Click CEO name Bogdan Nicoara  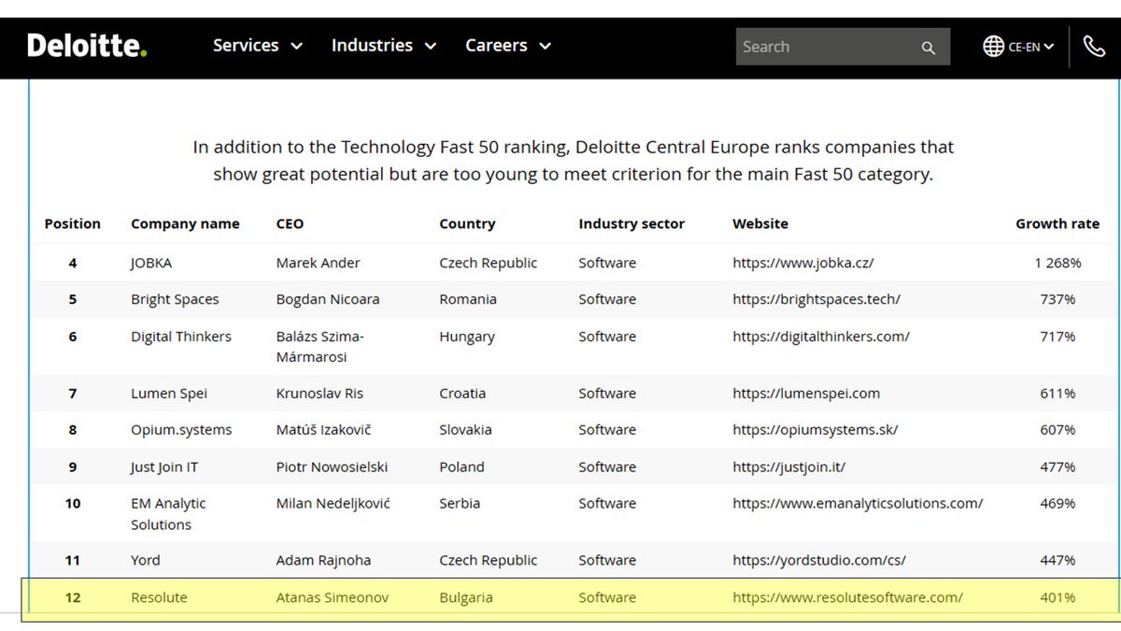tap(328, 300)
